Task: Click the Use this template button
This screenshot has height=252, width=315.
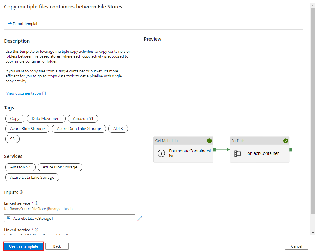Action: click(x=24, y=246)
